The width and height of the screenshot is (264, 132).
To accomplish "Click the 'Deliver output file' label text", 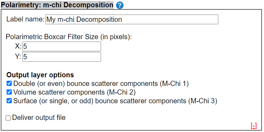I will [39, 117].
